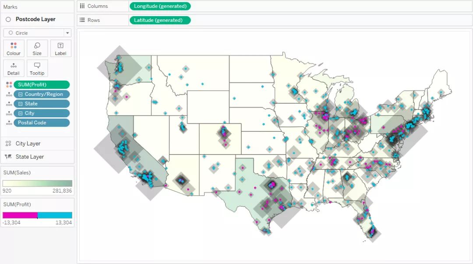Click the 920 sales minimum value
Viewport: 473px width, 264px height.
click(x=7, y=191)
